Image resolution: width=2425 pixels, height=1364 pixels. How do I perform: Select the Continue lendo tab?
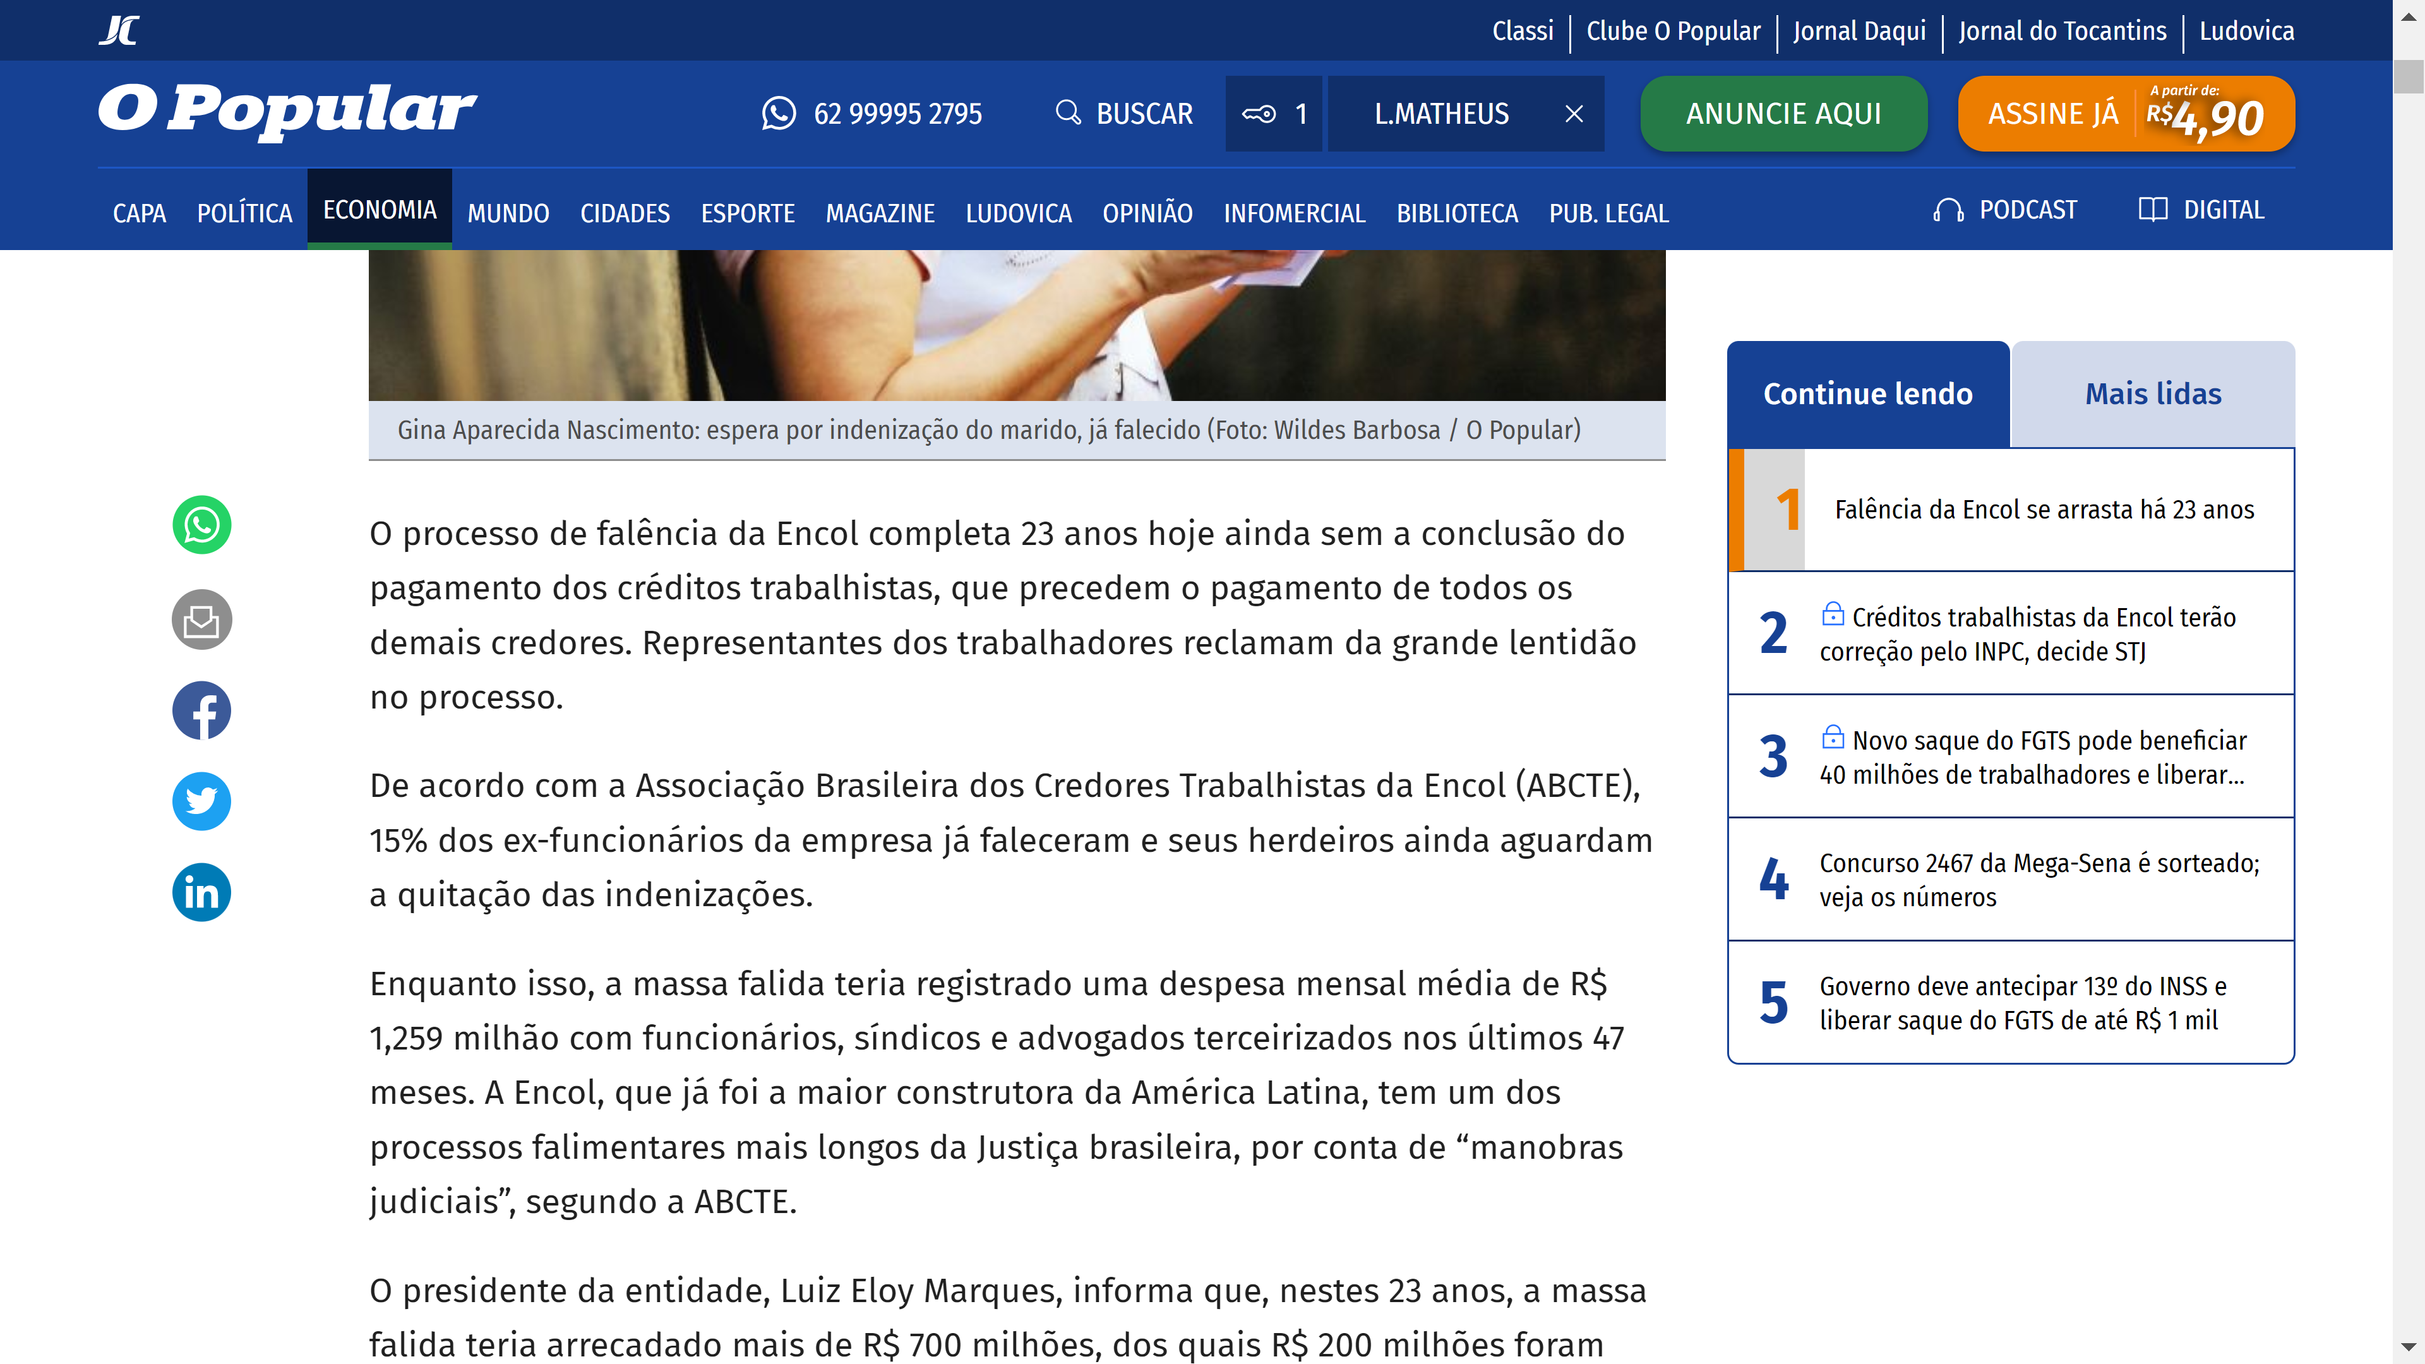[x=1868, y=393]
